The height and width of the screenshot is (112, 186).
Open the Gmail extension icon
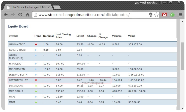(x=164, y=15)
